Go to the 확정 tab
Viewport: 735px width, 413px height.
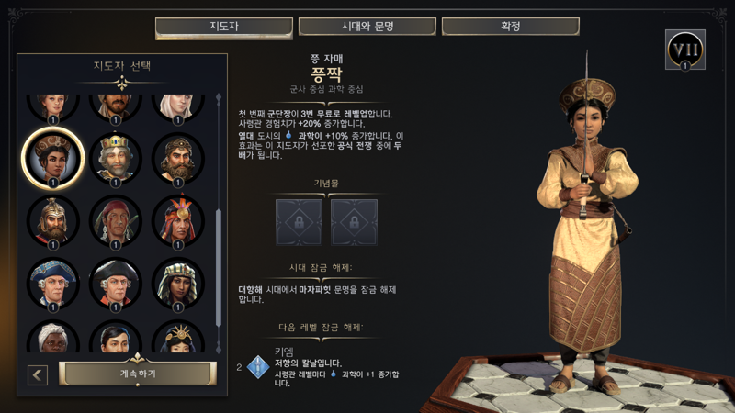[511, 27]
